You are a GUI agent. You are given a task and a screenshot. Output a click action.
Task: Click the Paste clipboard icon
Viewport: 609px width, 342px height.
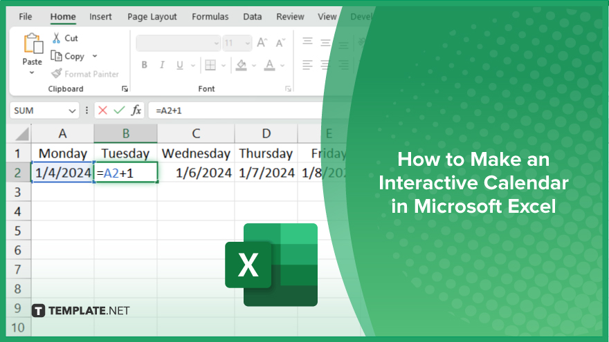(33, 44)
